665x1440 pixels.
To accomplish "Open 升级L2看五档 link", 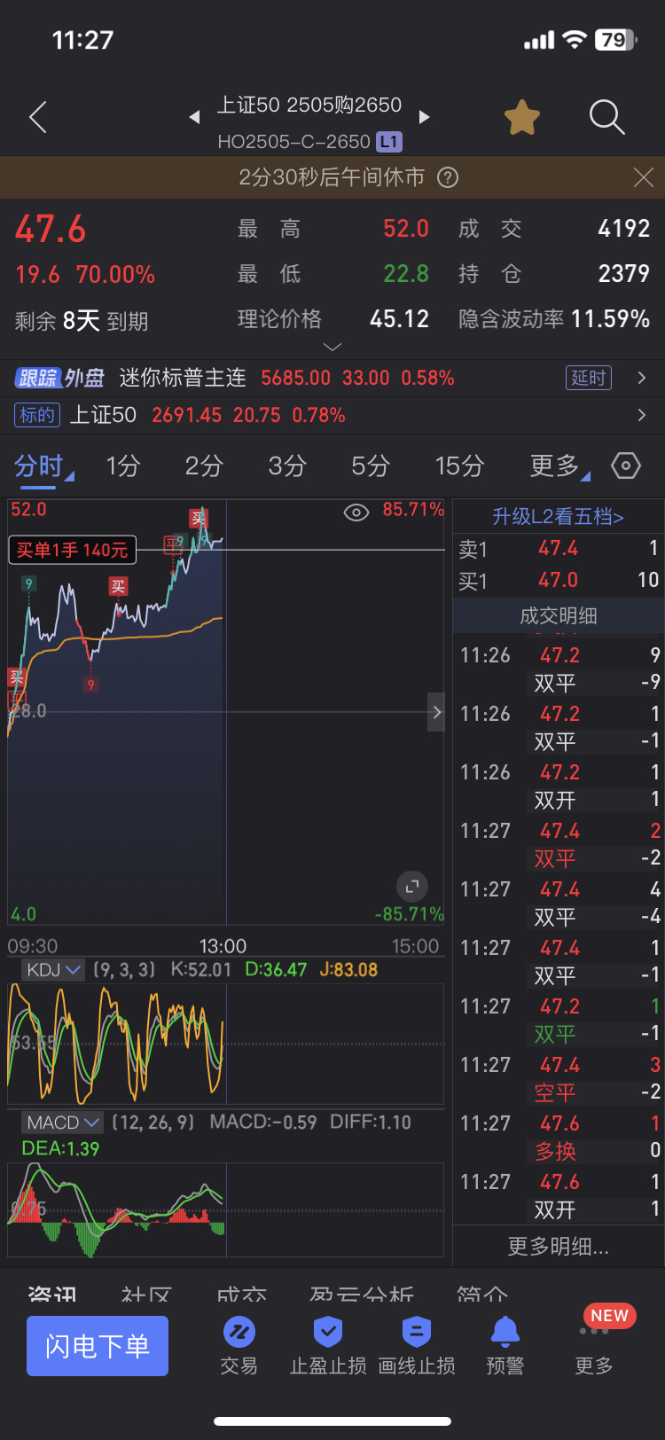I will click(559, 517).
